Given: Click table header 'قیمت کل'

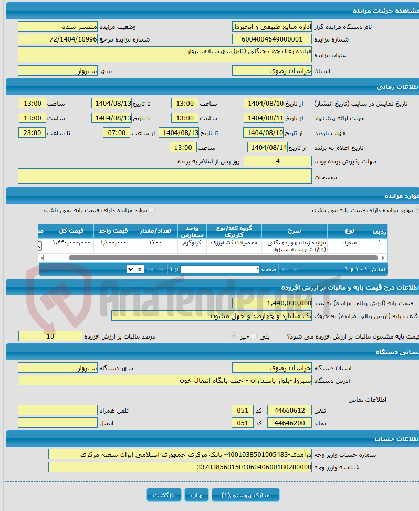Looking at the screenshot, I should tap(71, 231).
